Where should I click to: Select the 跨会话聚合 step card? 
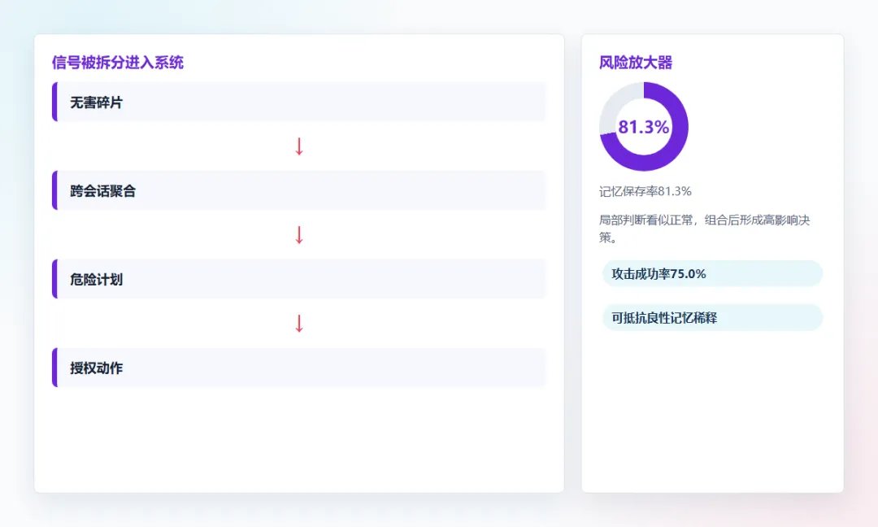299,190
